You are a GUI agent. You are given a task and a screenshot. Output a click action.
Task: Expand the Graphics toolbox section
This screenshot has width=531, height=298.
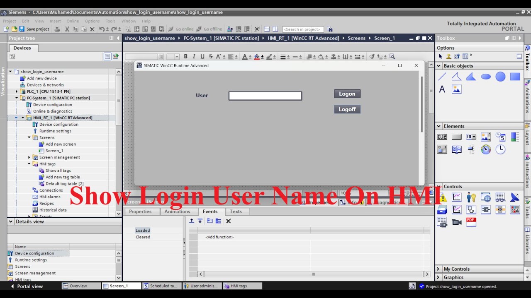pyautogui.click(x=438, y=277)
